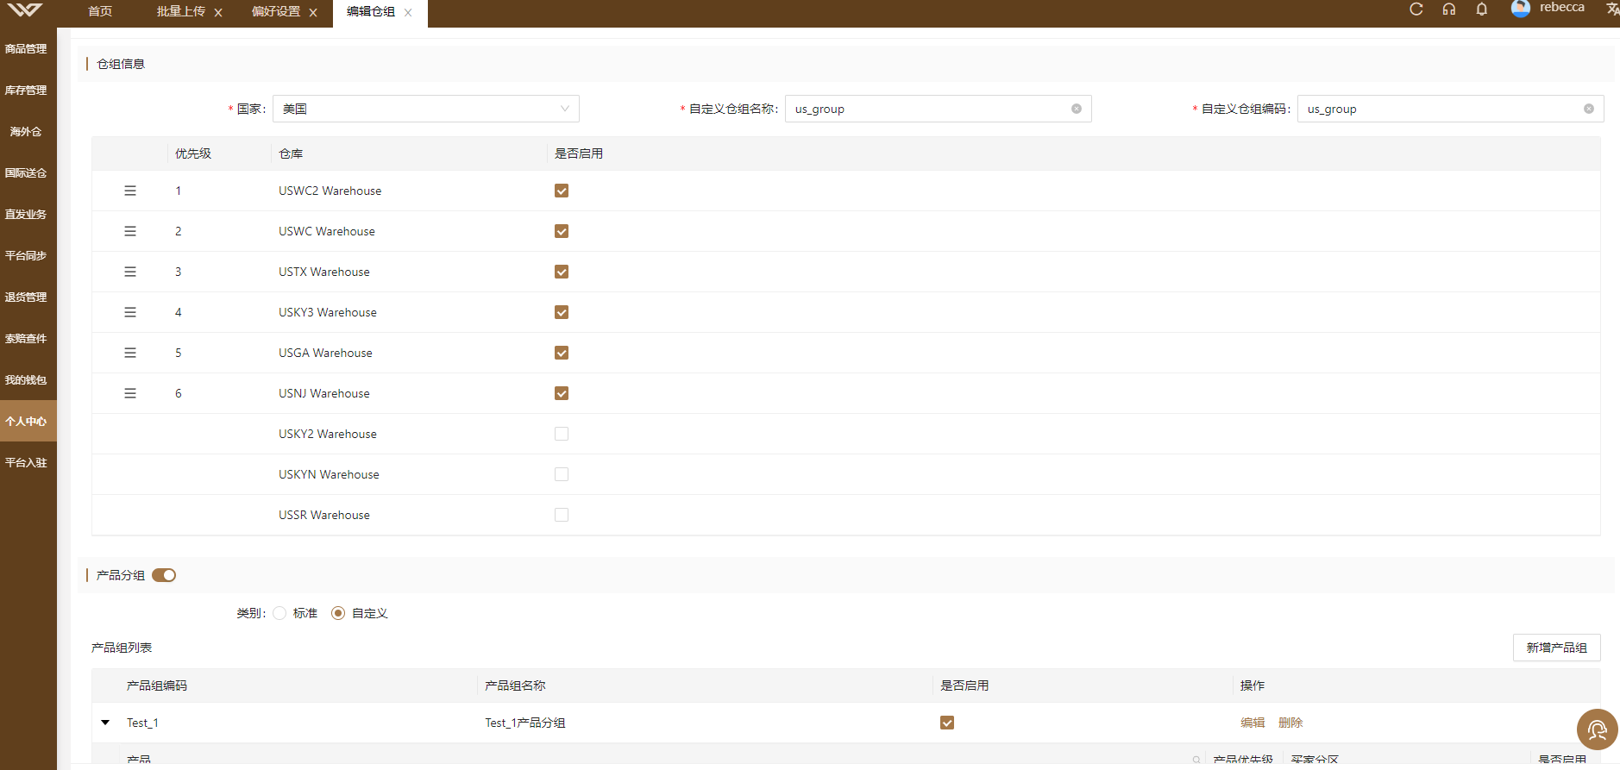Viewport: 1620px width, 770px height.
Task: Switch to the 首页 tab
Action: tap(100, 12)
